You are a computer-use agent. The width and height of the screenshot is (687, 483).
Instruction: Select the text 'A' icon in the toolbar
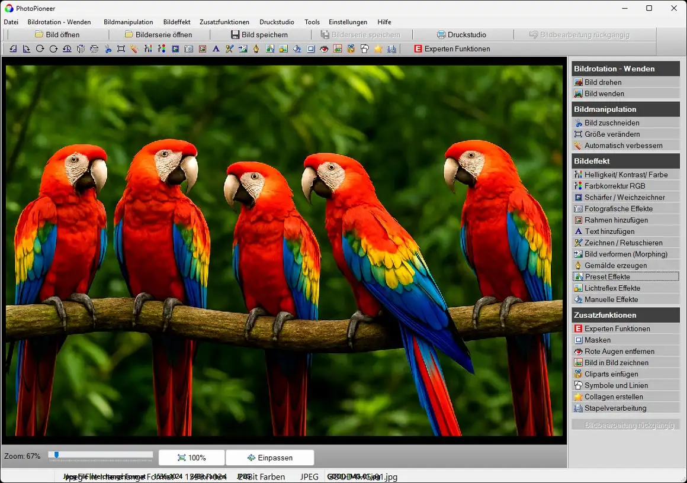pyautogui.click(x=216, y=49)
